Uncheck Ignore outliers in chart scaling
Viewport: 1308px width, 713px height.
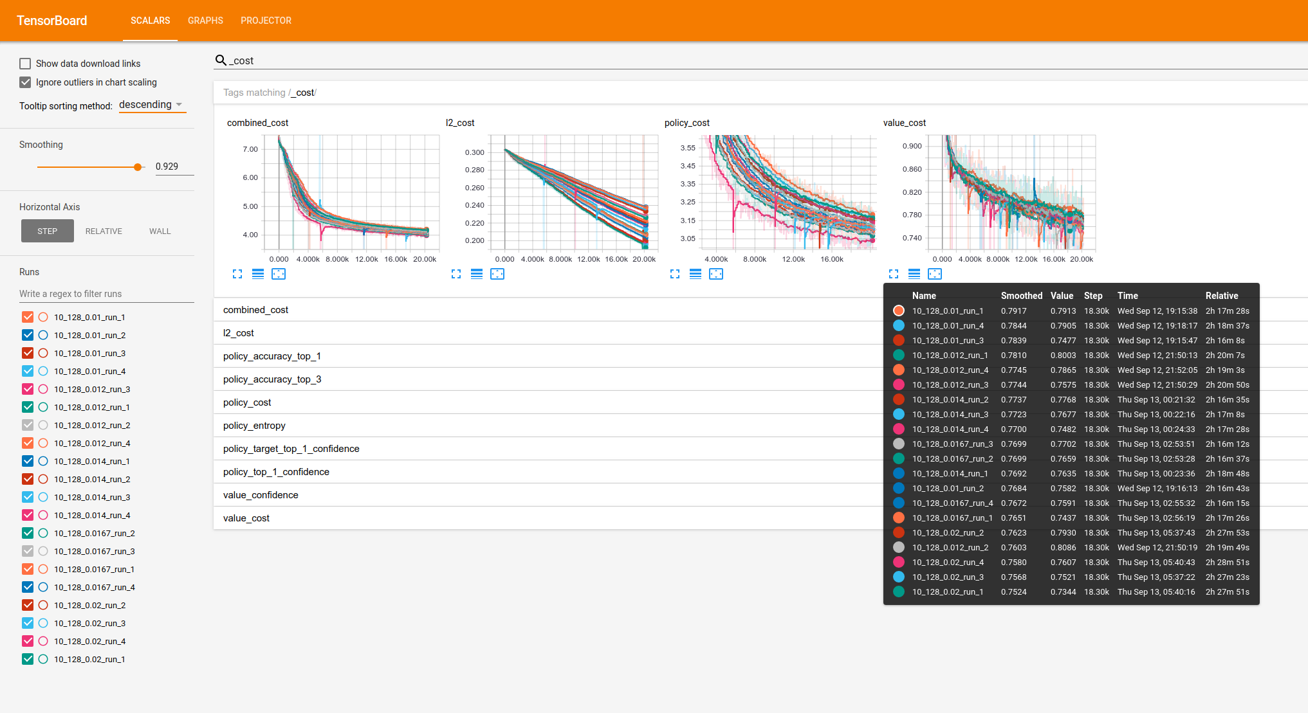click(x=25, y=82)
